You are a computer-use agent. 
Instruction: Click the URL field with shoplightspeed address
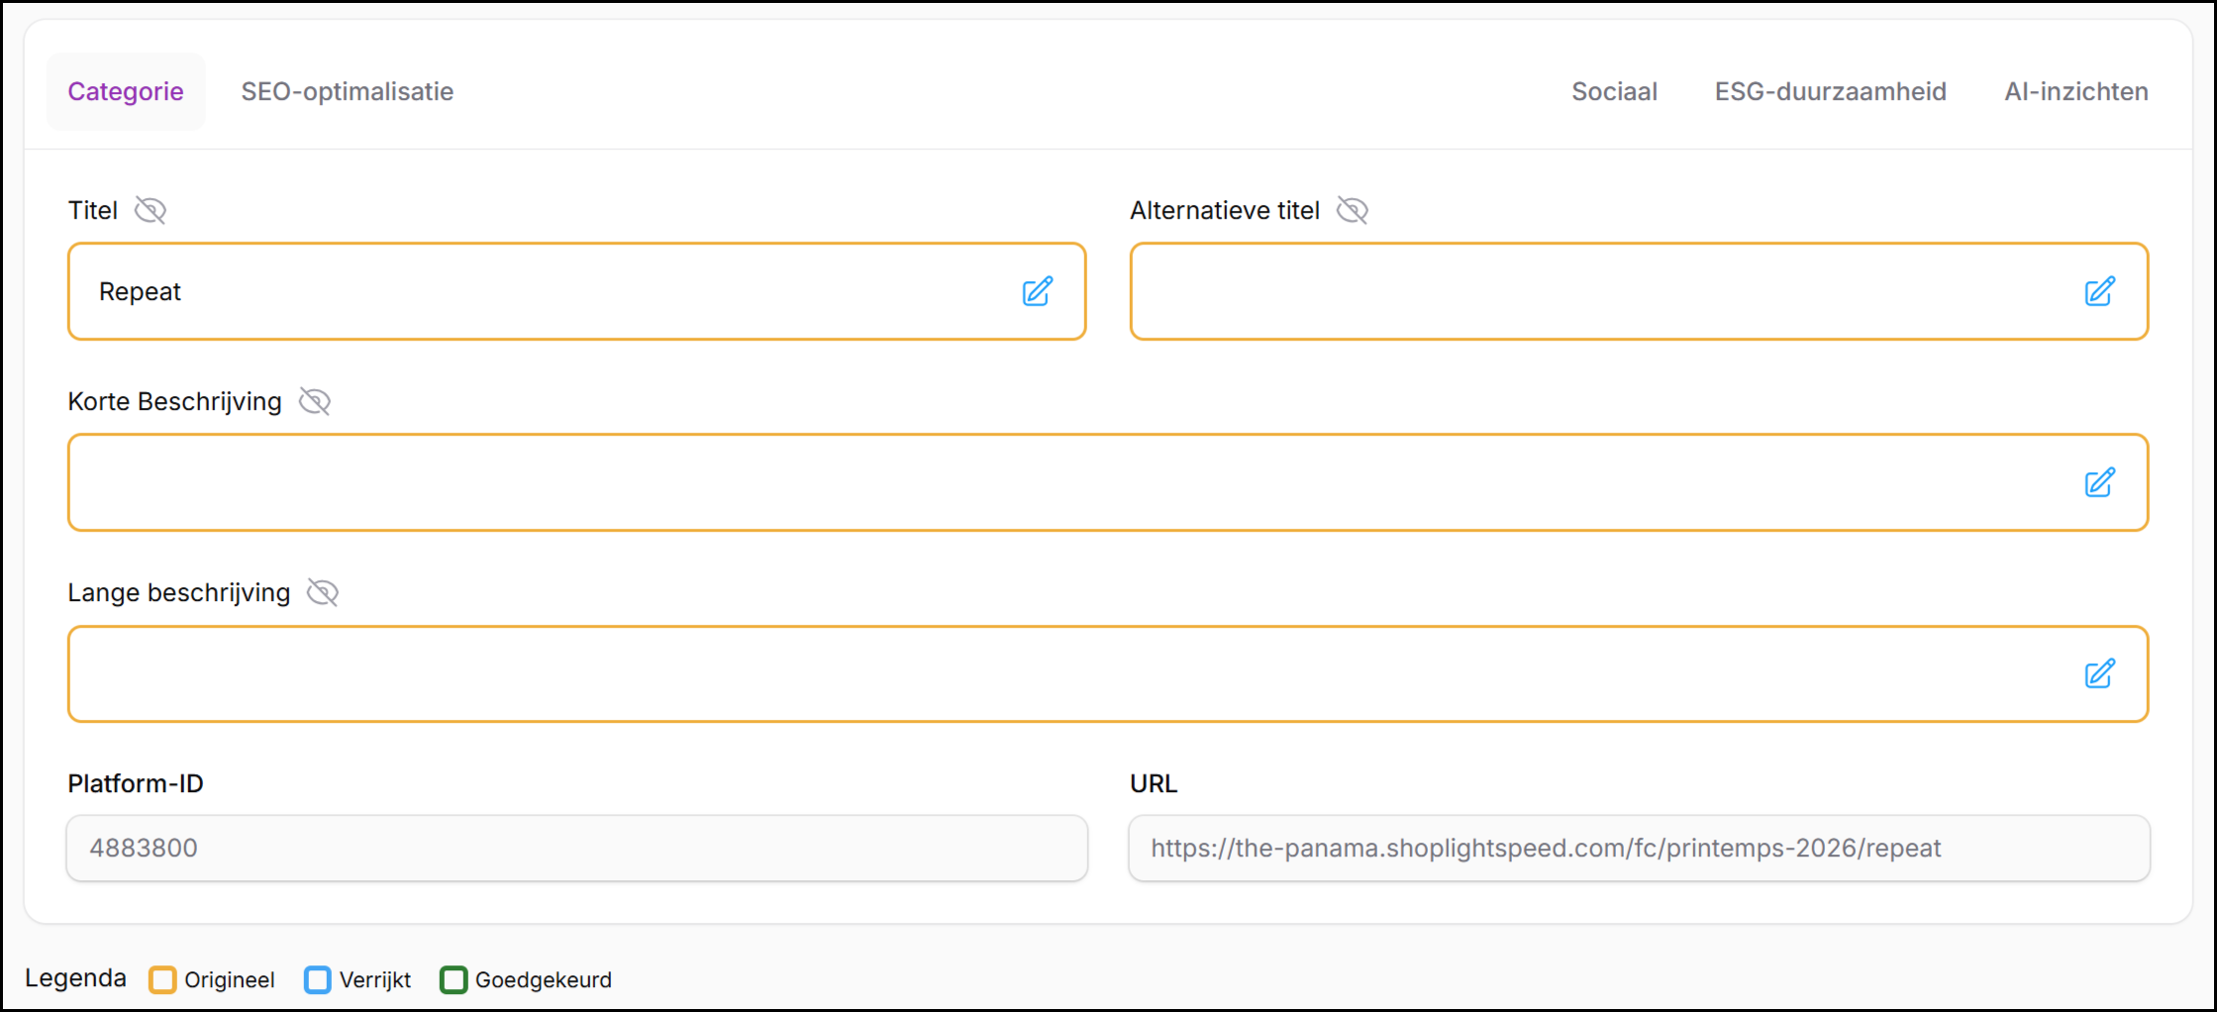(1639, 848)
